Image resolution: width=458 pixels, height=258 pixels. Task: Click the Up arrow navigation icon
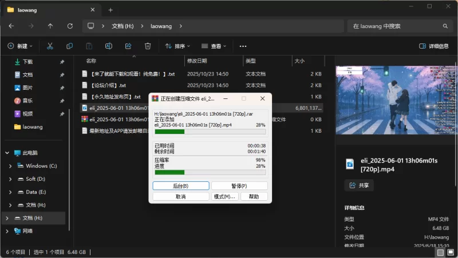pyautogui.click(x=50, y=26)
